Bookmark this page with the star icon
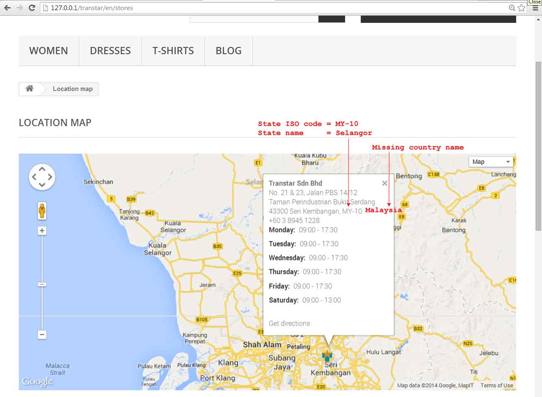 521,8
